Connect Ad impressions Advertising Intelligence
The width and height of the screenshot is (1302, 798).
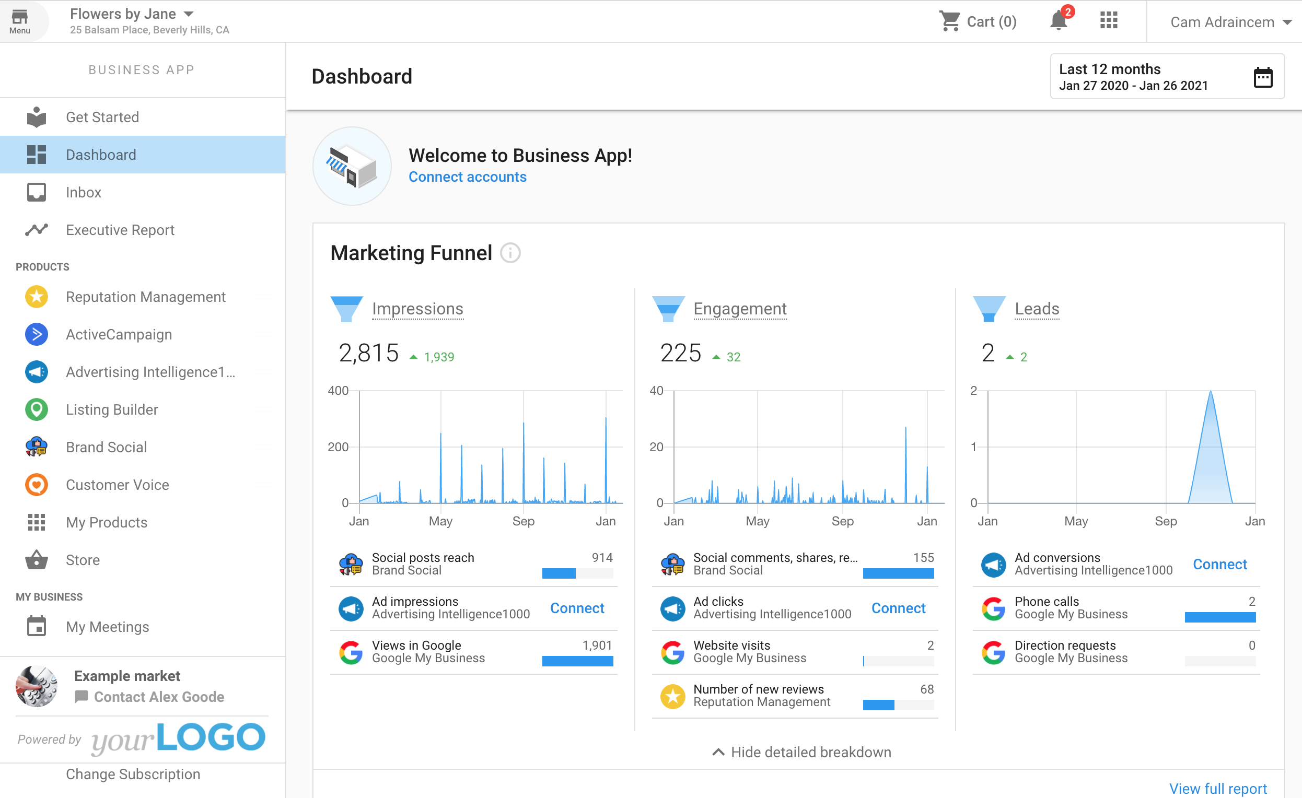[x=577, y=608]
